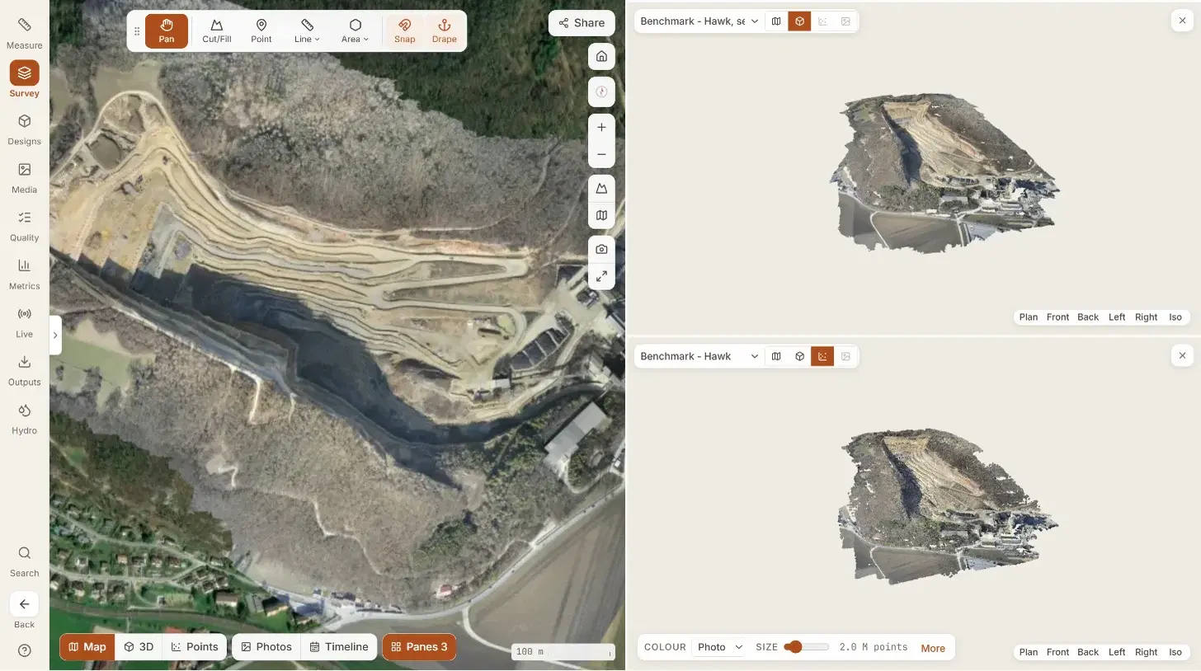
Task: Open the Timeline tab
Action: pos(339,647)
